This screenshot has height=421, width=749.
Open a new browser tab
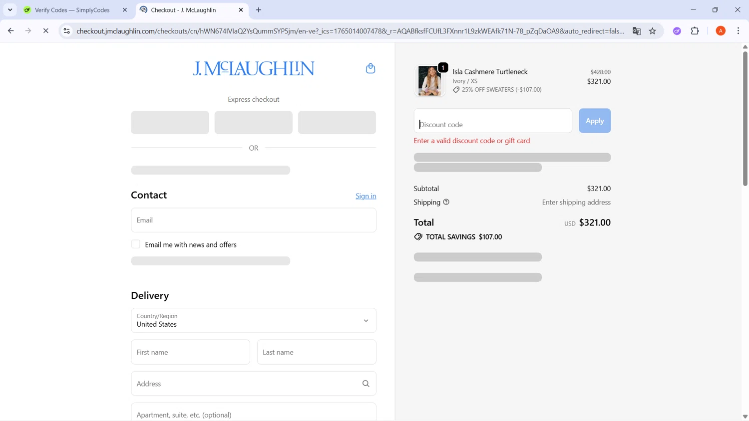tap(259, 10)
